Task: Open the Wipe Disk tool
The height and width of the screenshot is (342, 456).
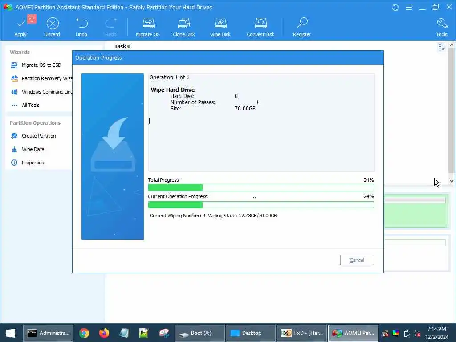Action: [220, 26]
